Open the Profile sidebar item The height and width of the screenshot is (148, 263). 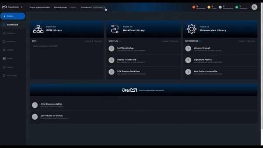click(x=10, y=58)
